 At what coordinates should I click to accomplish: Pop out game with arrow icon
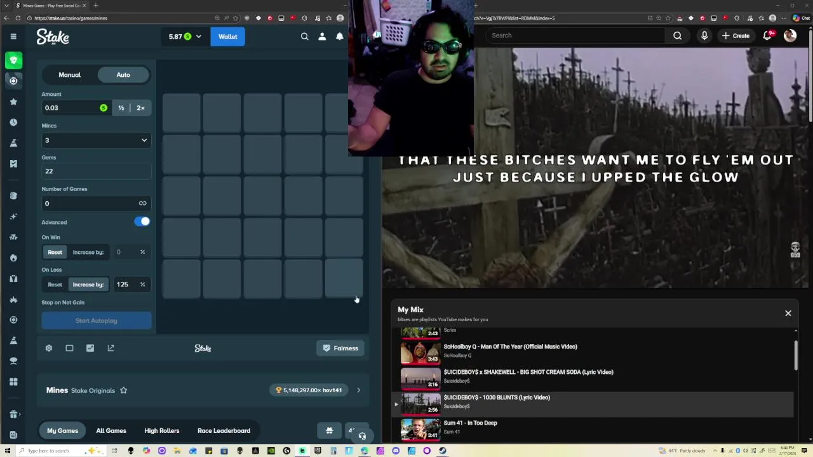pos(111,348)
